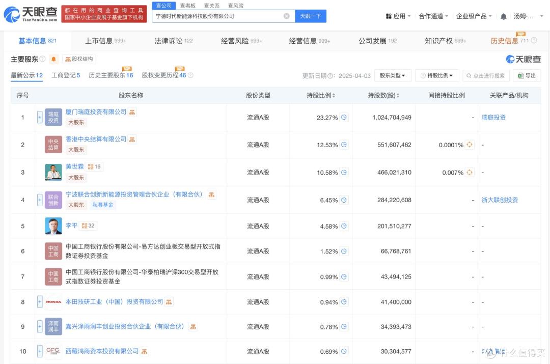View holding history icon beside 0.99%
This screenshot has width=550, height=364.
(x=344, y=276)
